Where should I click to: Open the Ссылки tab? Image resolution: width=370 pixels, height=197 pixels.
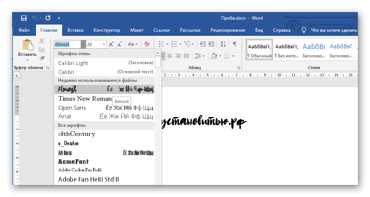(161, 30)
